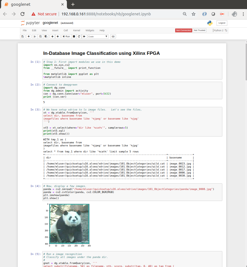Image resolution: width=247 pixels, height=267 pixels.
Task: Bookmark this page with the star icon
Action: (x=194, y=14)
